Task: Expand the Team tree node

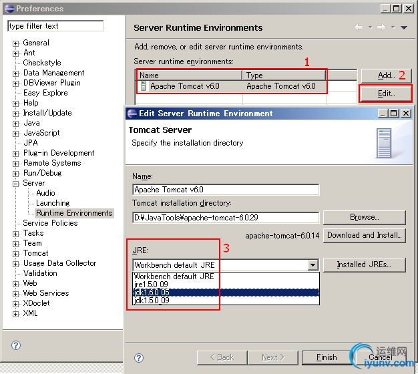Action: coord(16,244)
